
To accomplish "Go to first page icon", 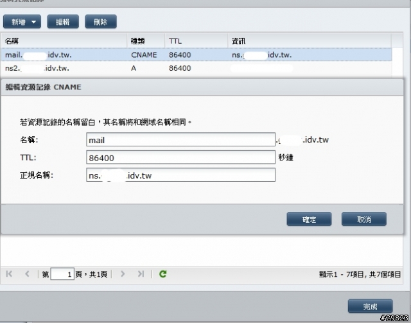I will pos(9,274).
